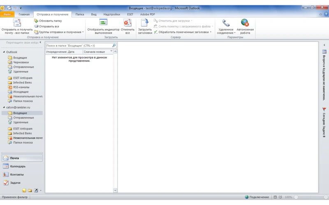Click the Отменить все icon

[127, 23]
